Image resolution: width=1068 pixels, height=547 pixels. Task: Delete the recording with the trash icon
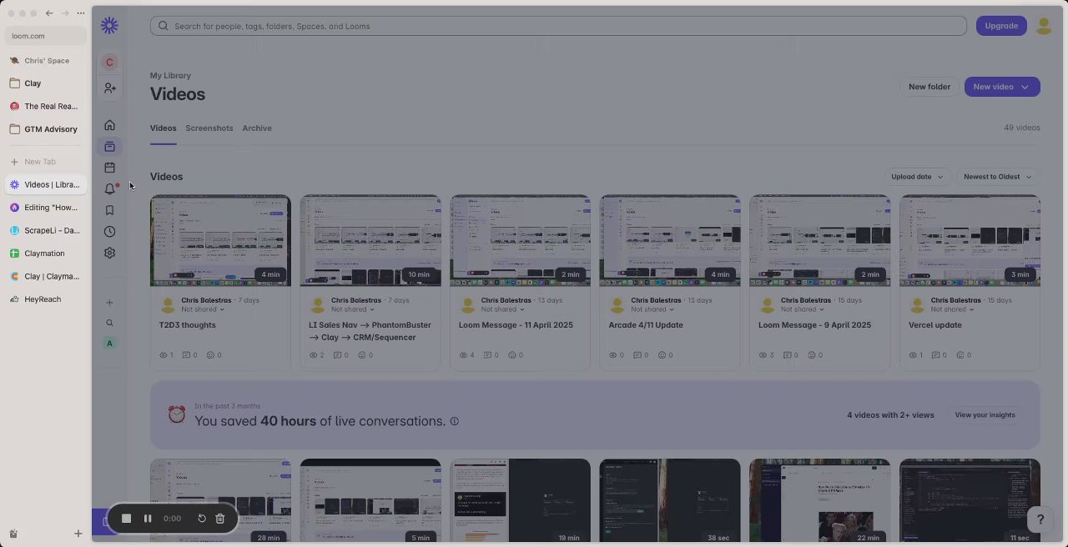coord(220,519)
